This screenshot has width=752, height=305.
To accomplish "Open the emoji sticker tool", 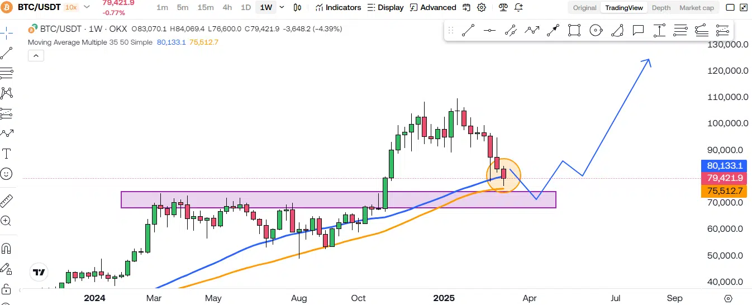I will tap(7, 174).
